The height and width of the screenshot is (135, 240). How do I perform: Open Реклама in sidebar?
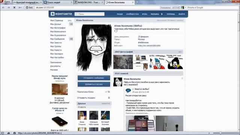tap(54, 70)
